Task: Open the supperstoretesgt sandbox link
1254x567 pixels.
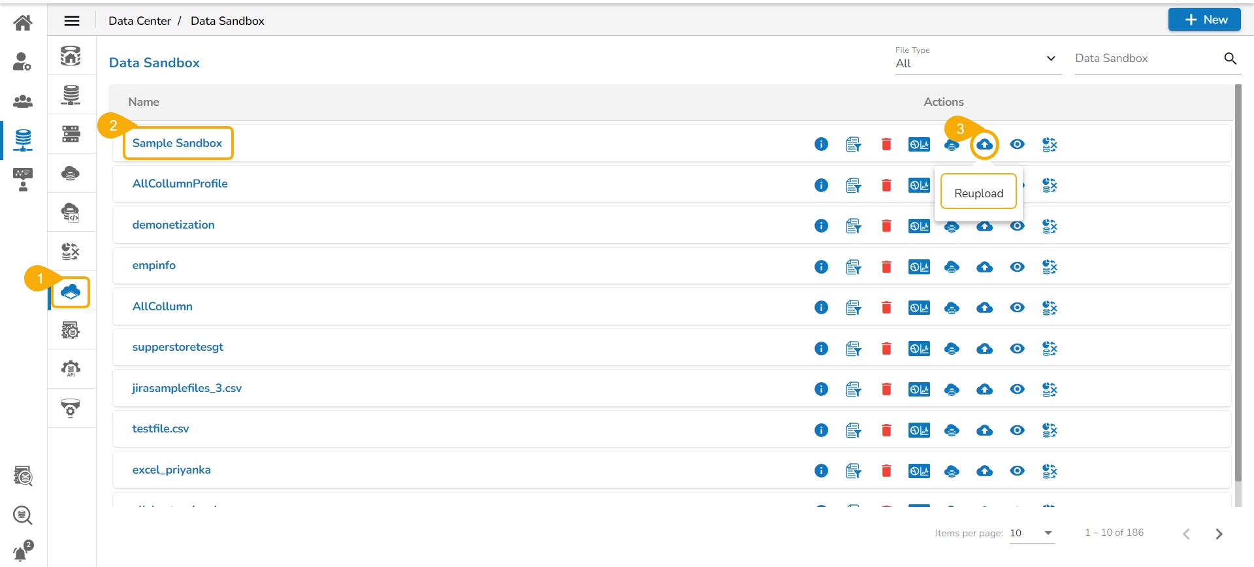Action: click(x=178, y=347)
